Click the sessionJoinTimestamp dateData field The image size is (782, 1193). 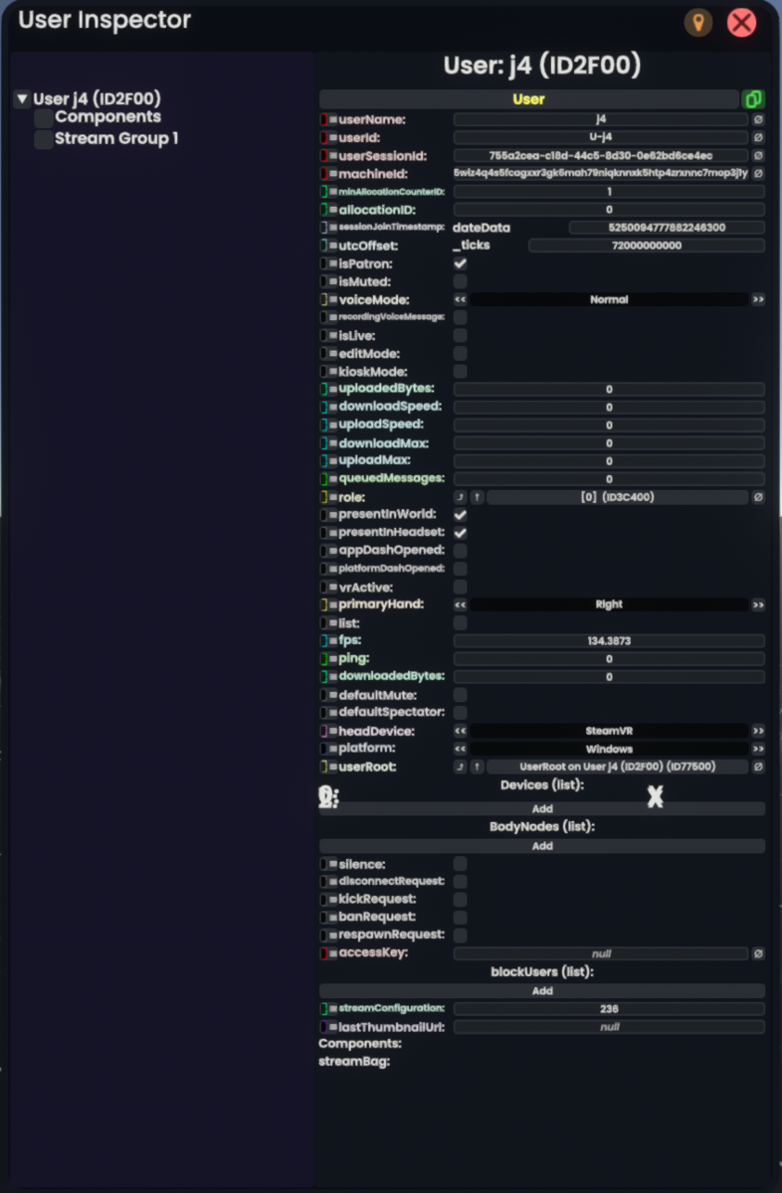[x=667, y=228]
